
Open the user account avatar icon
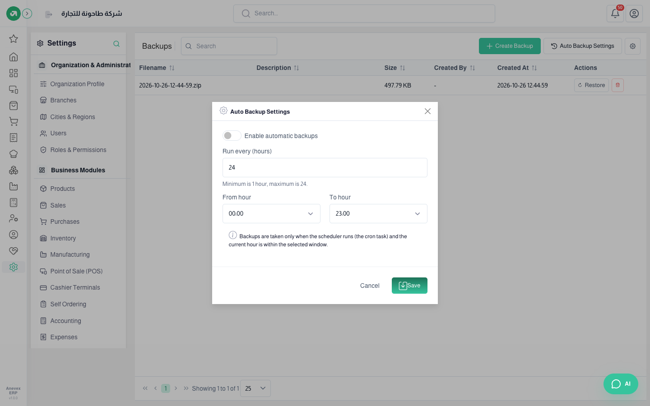coord(634,14)
